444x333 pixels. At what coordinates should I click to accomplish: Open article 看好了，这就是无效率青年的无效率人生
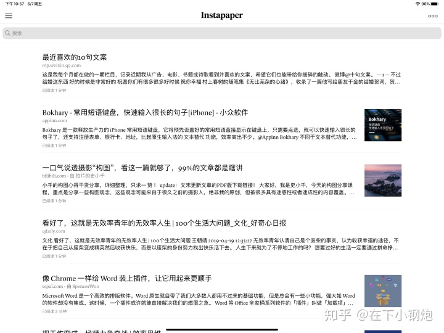click(164, 223)
